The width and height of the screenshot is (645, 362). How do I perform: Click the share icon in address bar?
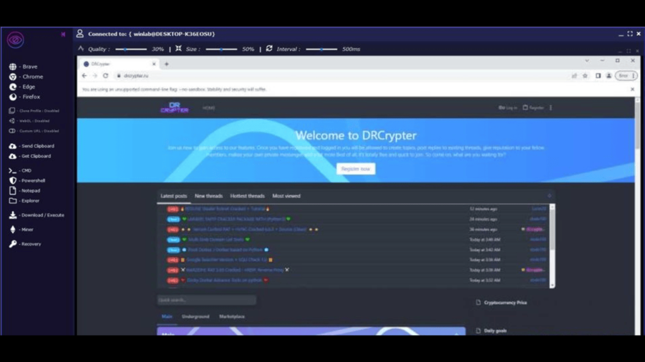574,76
